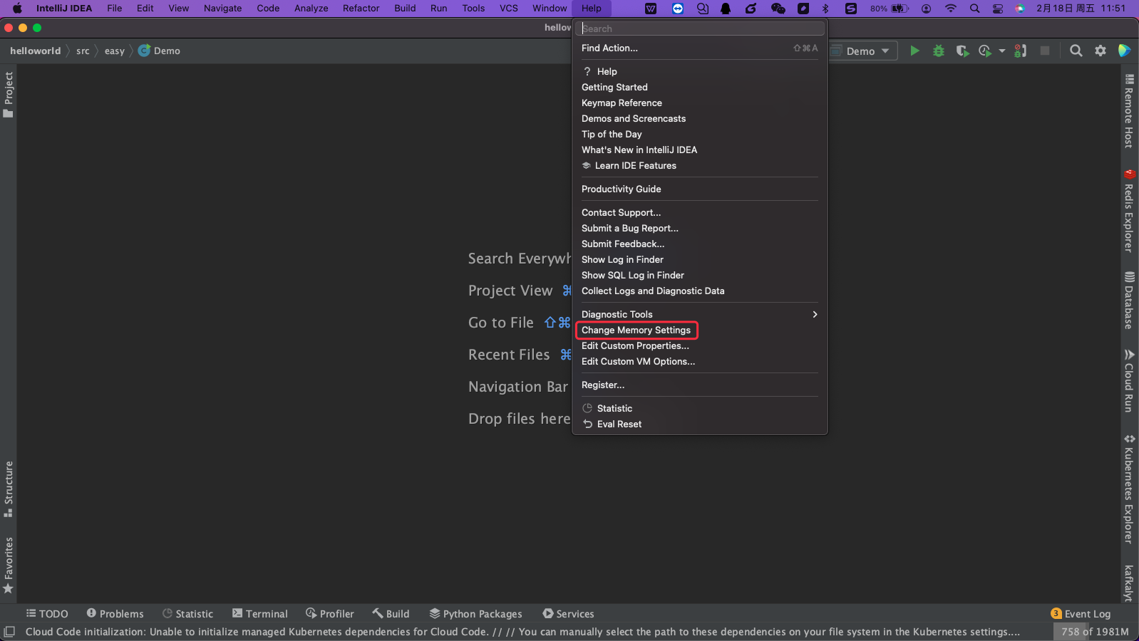This screenshot has width=1139, height=641.
Task: Open IDE settings gear icon in toolbar
Action: click(x=1101, y=51)
